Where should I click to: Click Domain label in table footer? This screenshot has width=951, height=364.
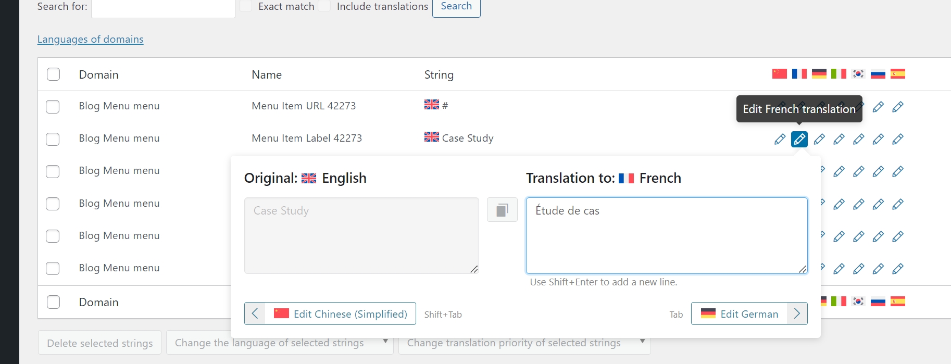click(x=98, y=302)
